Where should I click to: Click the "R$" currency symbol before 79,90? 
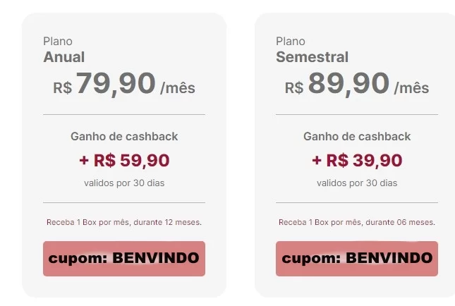point(63,88)
